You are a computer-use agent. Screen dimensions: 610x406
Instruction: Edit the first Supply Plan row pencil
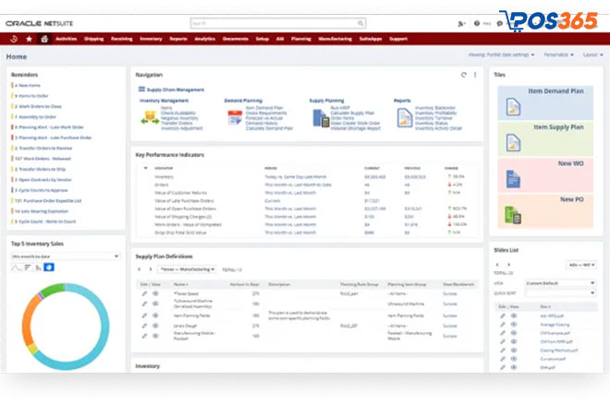145,293
